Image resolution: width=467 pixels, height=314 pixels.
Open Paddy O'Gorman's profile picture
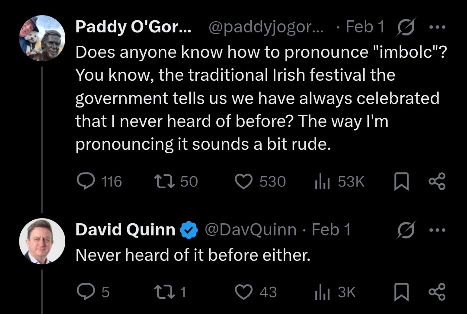[42, 38]
